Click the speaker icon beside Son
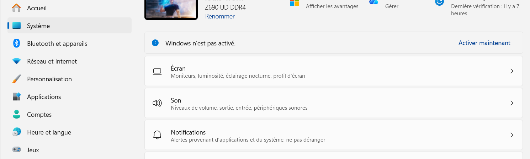This screenshot has height=159, width=530. [157, 103]
